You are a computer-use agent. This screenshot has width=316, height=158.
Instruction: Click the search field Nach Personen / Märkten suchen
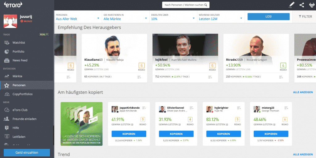point(186,5)
